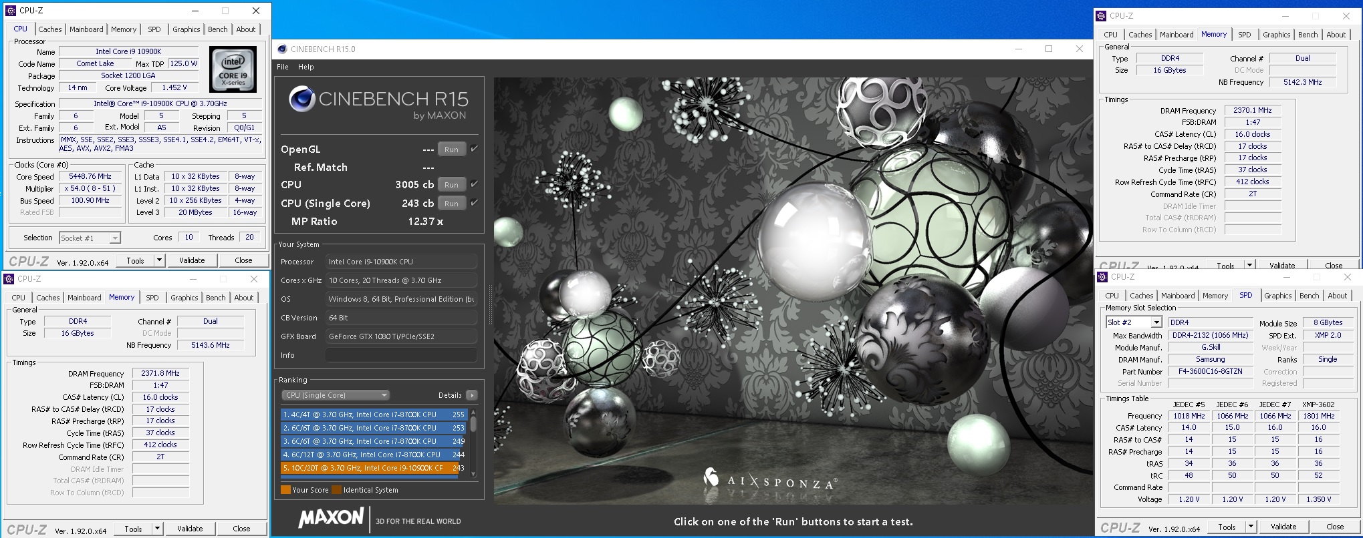Click NB Frequency 5143.6 MHz value
The image size is (1363, 538).
pyautogui.click(x=211, y=345)
